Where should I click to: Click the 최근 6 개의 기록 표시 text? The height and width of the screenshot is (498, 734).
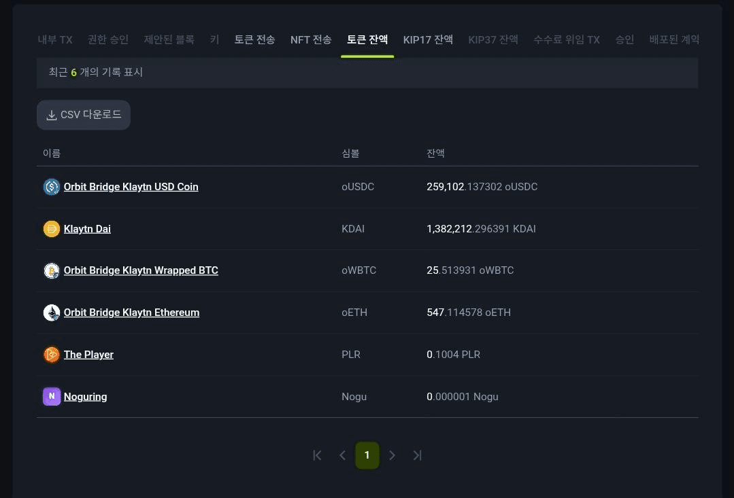coord(95,73)
